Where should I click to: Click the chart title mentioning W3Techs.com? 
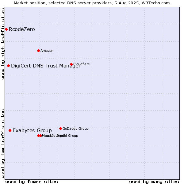point(92,3)
